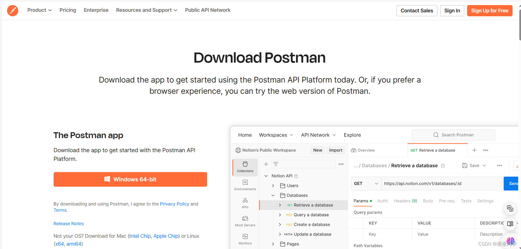Open the Environments sidebar icon

[x=245, y=185]
